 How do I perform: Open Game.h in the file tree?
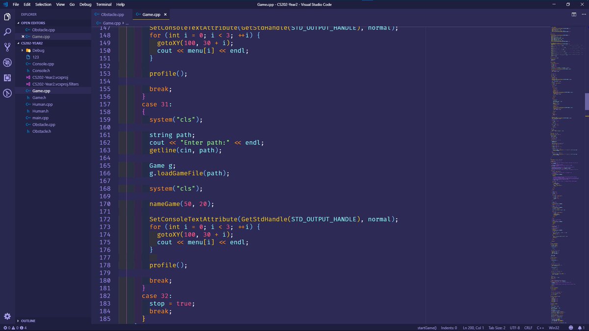(39, 98)
